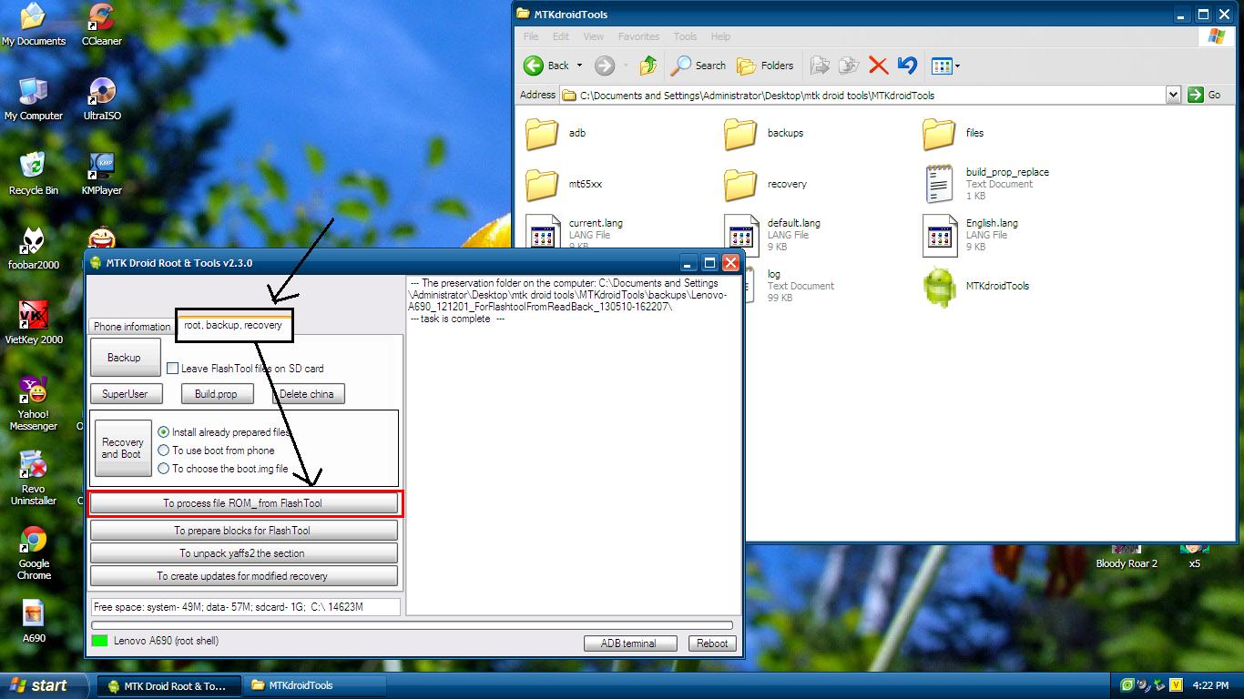Enable Leave FlashTool files on SD card
The width and height of the screenshot is (1244, 699).
coord(172,369)
